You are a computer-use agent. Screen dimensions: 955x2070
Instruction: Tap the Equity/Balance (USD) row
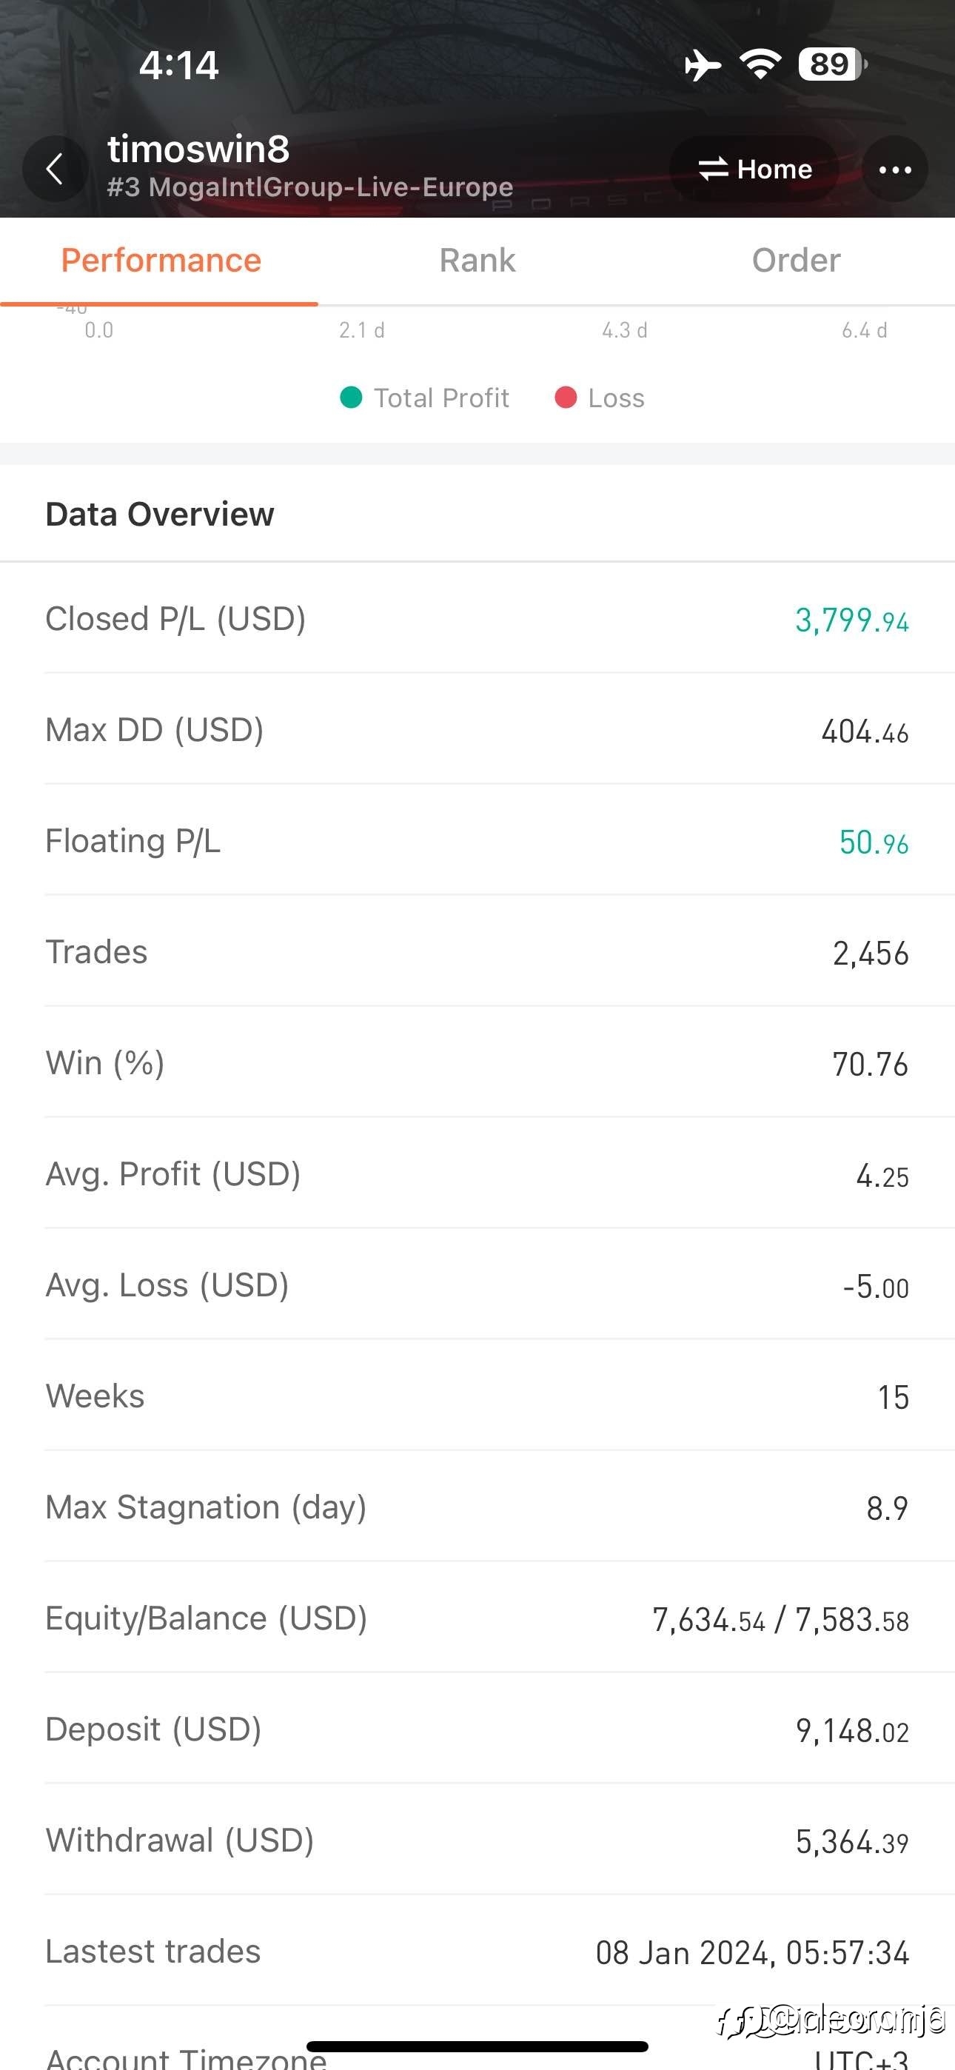[477, 1618]
